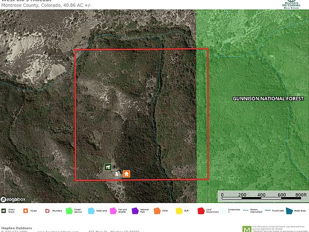The image size is (309, 232).
Task: Click the green M MapRight logo in footer
Action: (x=247, y=229)
